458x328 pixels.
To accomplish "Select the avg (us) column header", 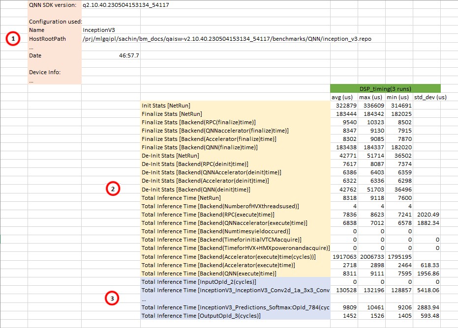I will (342, 97).
